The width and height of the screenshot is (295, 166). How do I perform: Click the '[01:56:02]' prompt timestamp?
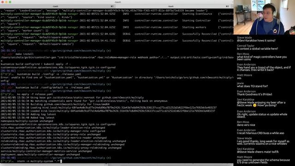[x=8, y=71]
